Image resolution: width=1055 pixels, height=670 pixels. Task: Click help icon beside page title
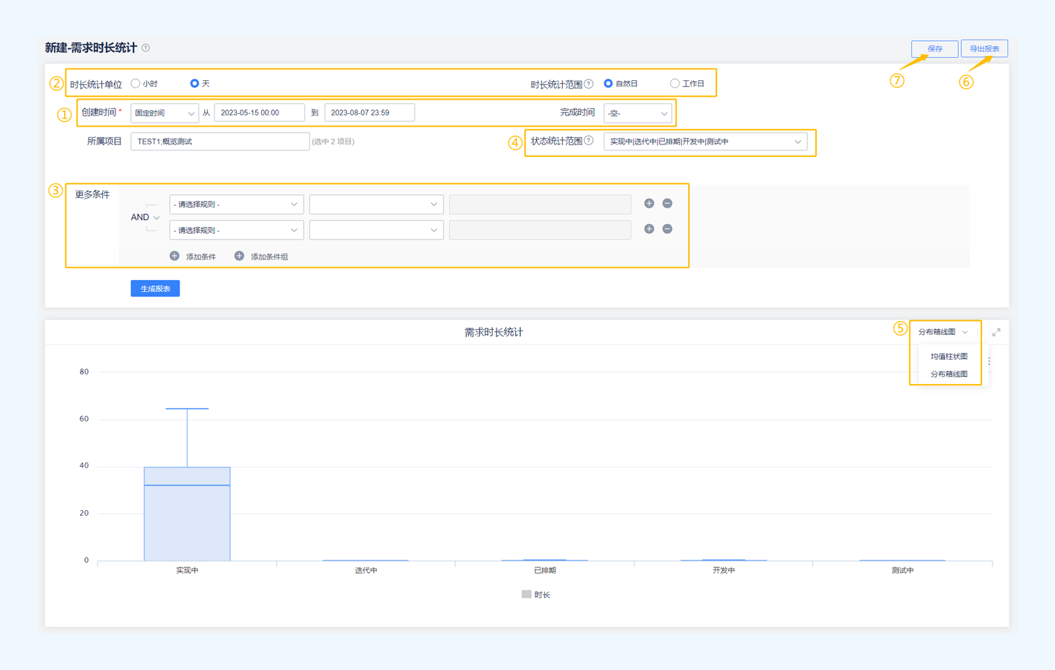(146, 48)
